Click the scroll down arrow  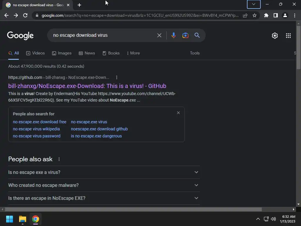point(298,204)
